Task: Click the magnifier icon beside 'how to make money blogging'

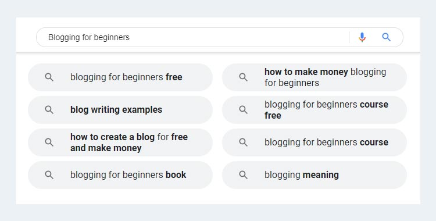Action: [244, 77]
